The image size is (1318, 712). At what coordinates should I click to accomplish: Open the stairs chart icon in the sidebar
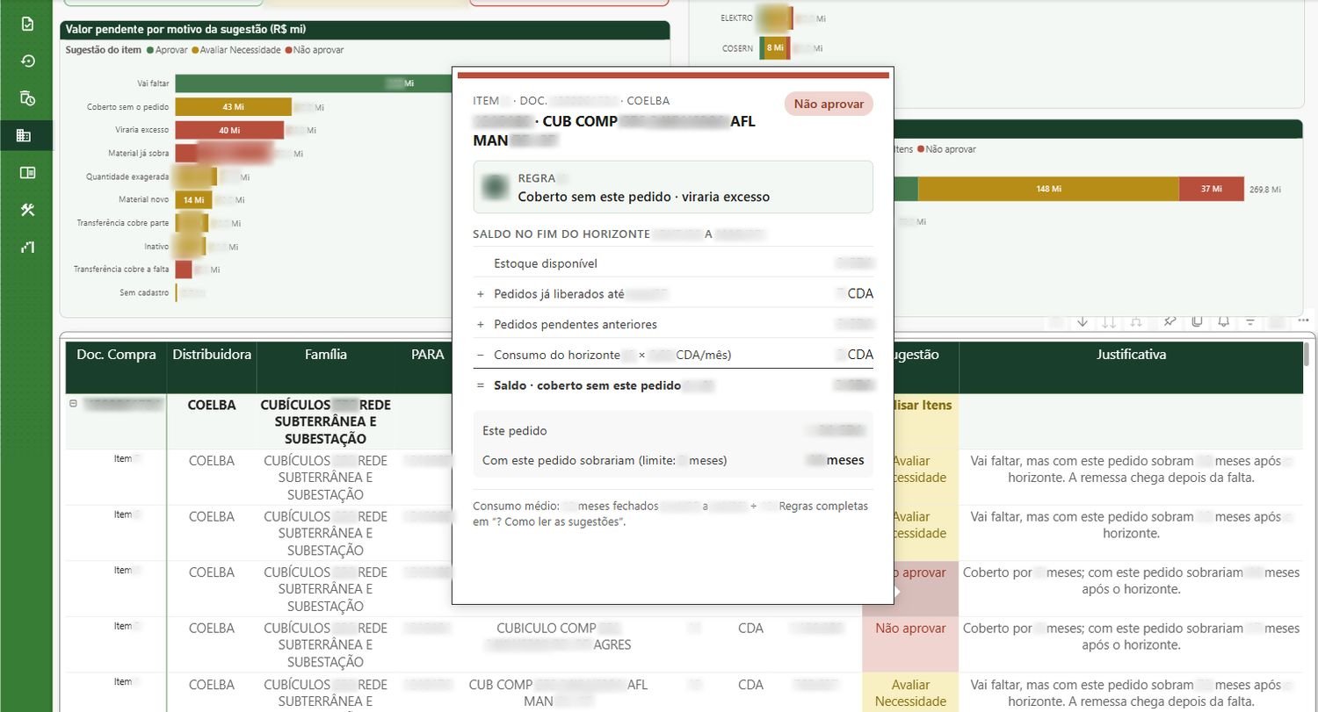click(x=27, y=247)
